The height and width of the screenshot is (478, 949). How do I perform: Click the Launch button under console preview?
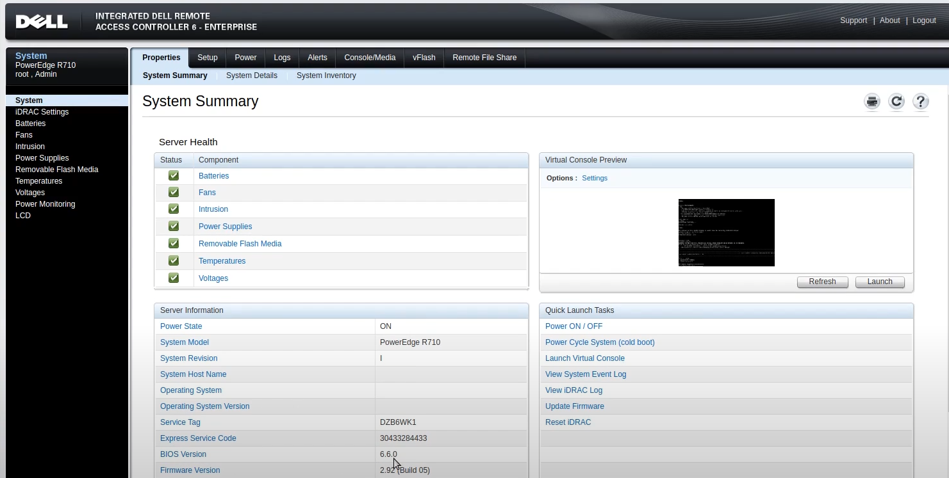click(x=880, y=282)
